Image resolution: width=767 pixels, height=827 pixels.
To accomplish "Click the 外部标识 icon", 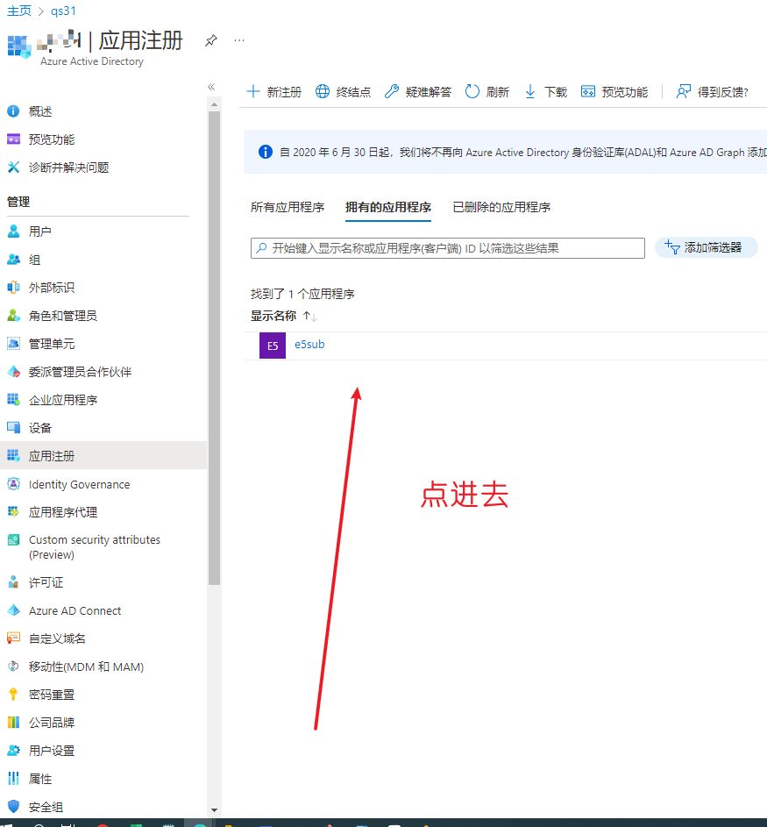I will pos(13,288).
